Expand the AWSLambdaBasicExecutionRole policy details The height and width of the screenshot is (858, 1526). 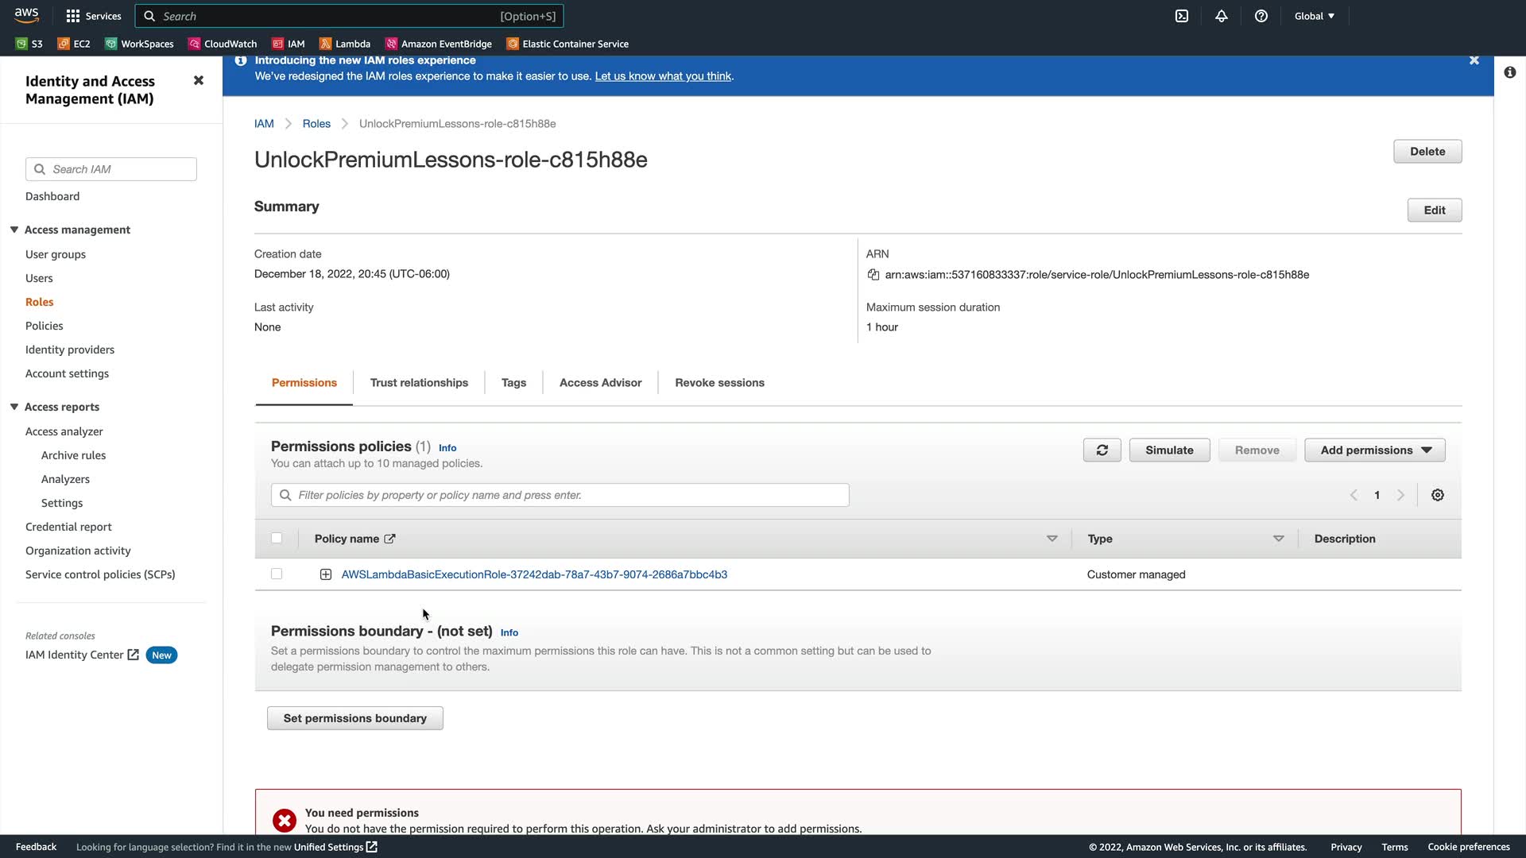[x=326, y=574]
